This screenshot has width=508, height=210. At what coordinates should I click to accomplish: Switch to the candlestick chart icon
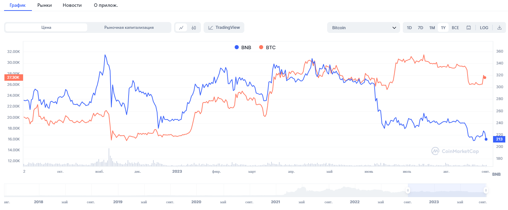tap(194, 27)
